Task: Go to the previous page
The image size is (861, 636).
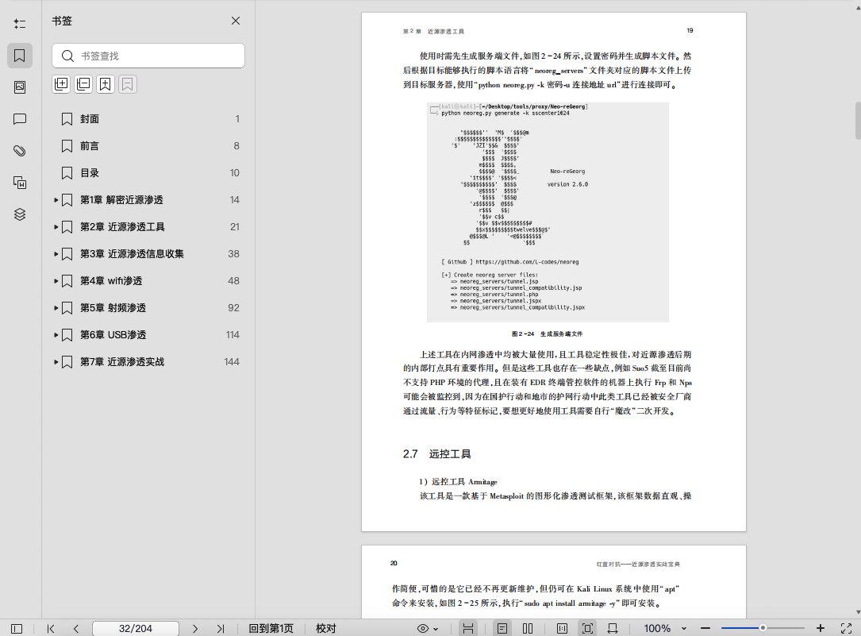Action: point(75,628)
